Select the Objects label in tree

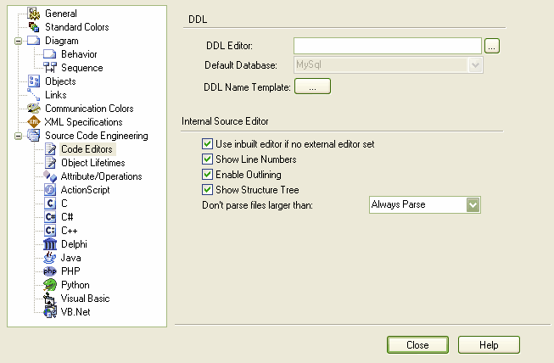[60, 81]
